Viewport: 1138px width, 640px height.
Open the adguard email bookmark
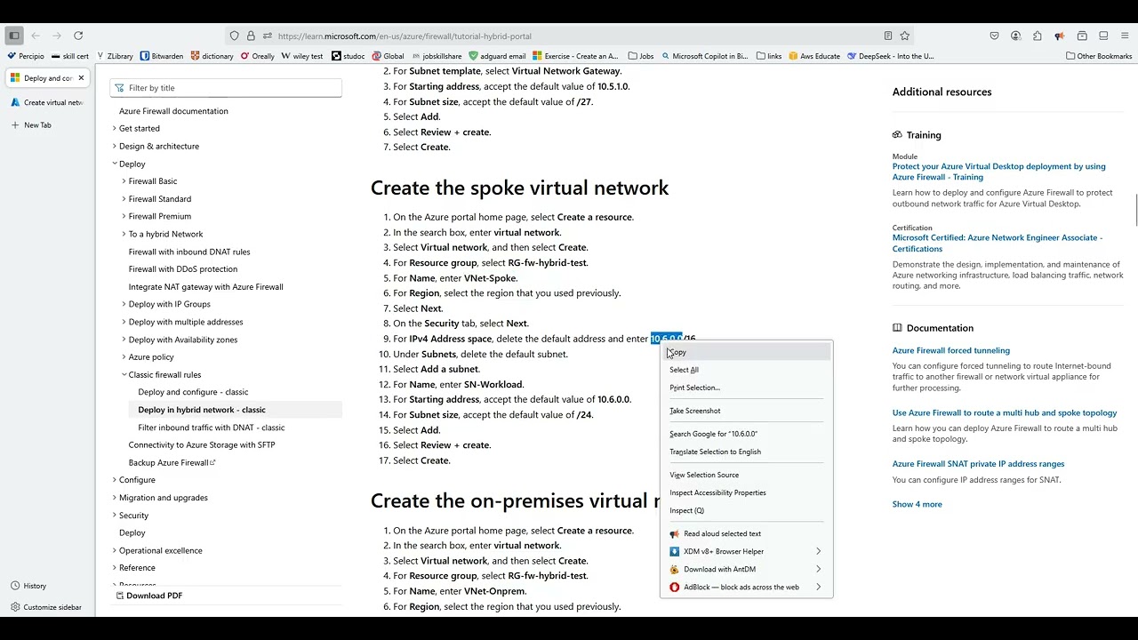point(497,56)
